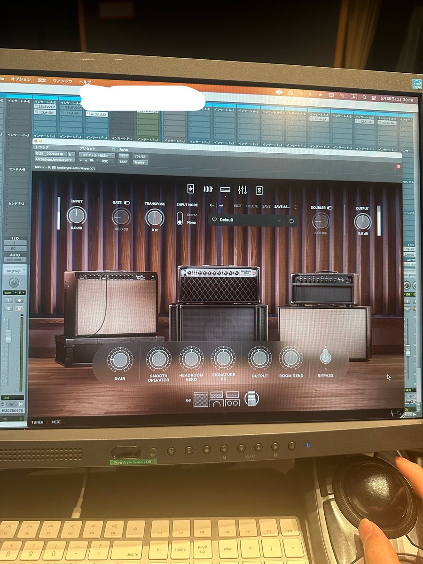Open the オプション menu
This screenshot has height=564, width=423.
pyautogui.click(x=21, y=79)
